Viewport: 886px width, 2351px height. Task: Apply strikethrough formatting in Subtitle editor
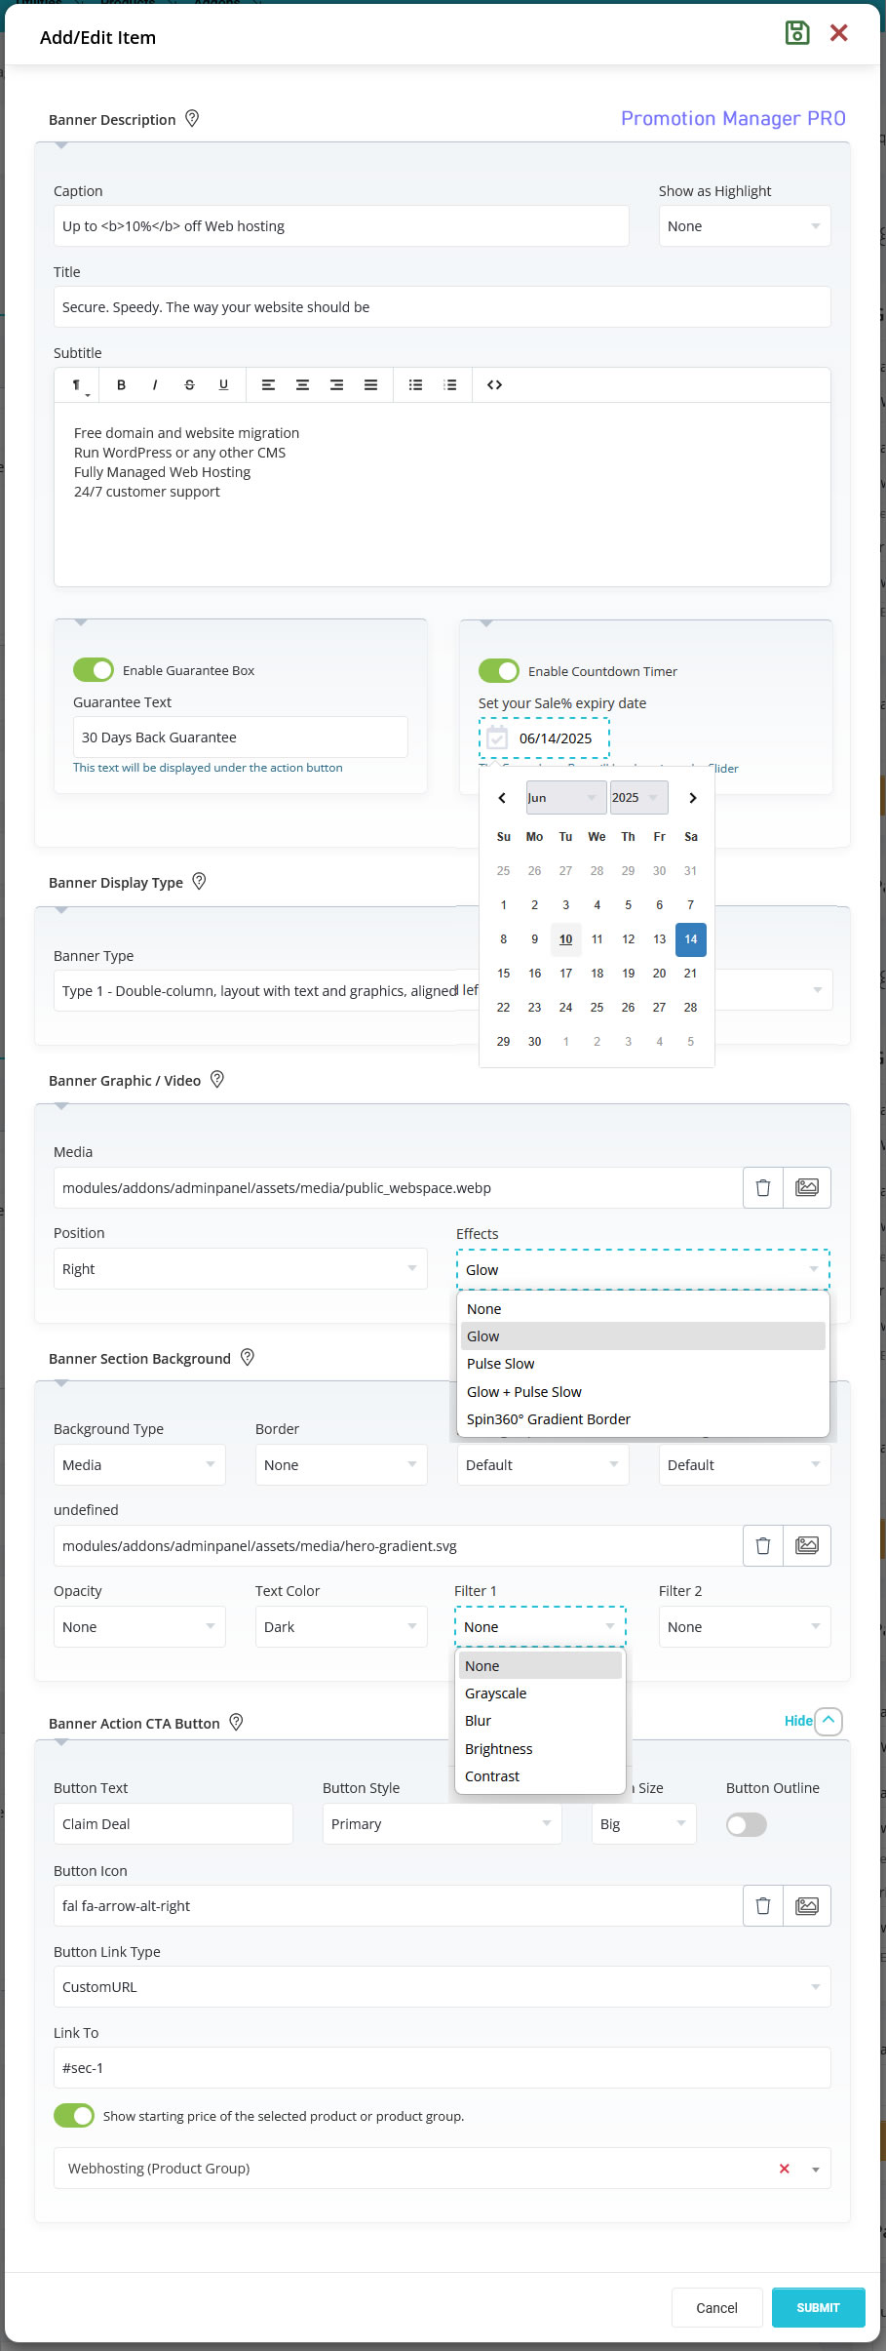pos(189,385)
